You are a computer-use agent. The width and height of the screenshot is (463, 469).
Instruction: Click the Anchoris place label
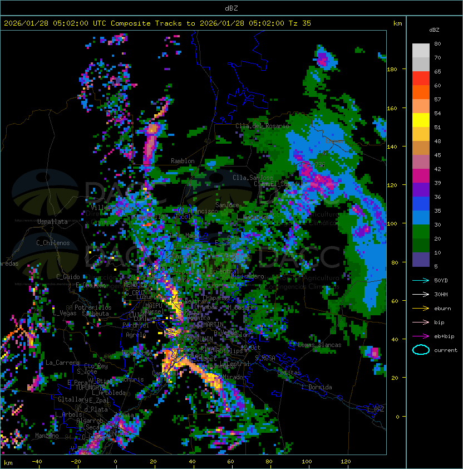click(x=130, y=379)
